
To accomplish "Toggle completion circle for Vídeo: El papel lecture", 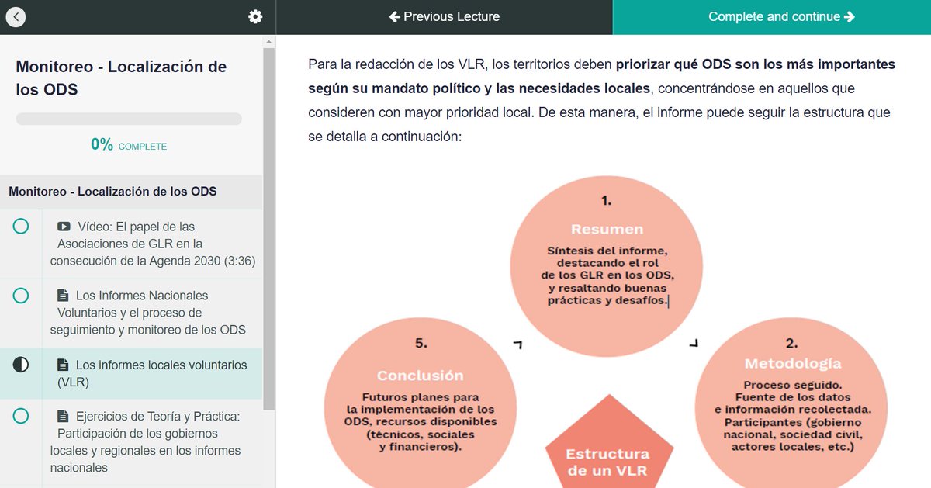I will pos(21,227).
